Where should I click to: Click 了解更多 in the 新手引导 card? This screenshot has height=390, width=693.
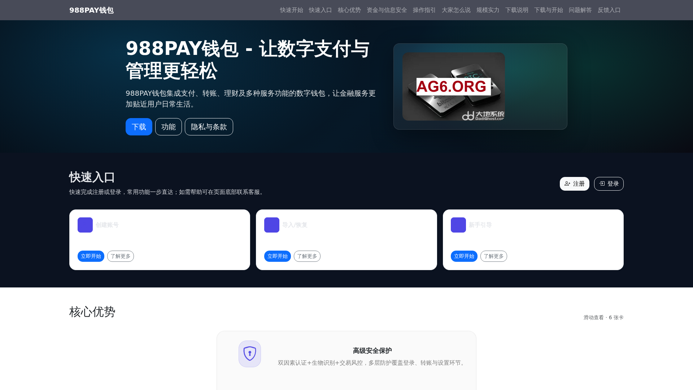[x=494, y=256]
